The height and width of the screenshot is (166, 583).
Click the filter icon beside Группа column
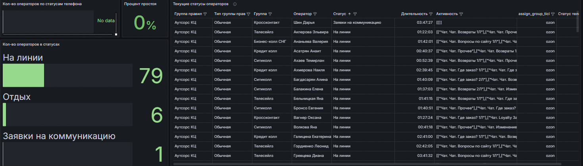[x=271, y=14]
